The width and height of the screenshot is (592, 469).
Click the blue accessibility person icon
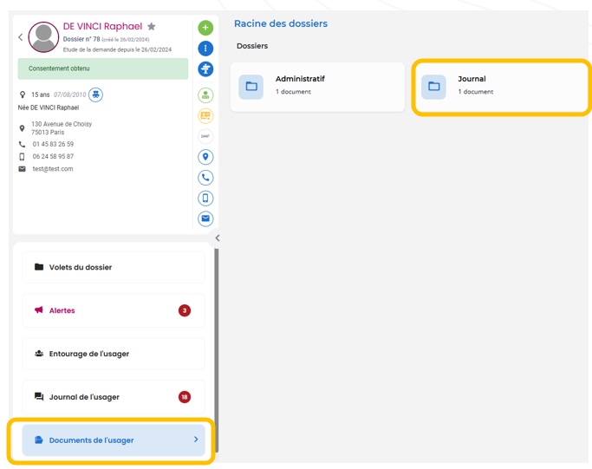pos(205,69)
